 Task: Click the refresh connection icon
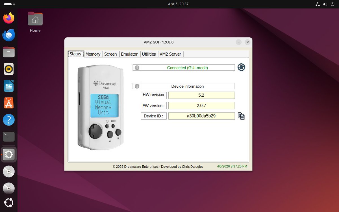point(241,67)
